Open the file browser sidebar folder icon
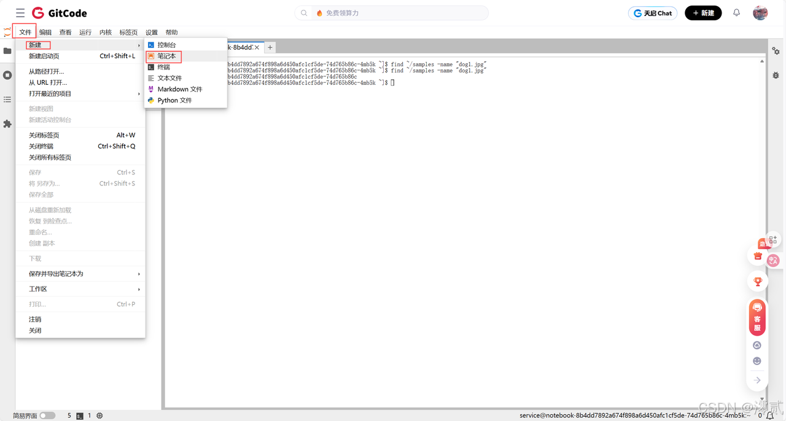786x421 pixels. click(7, 51)
